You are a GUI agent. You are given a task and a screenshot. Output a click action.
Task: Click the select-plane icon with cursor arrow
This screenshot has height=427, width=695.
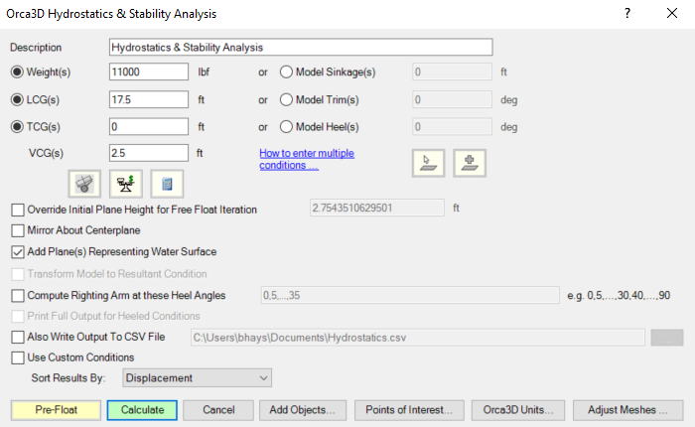pyautogui.click(x=428, y=163)
